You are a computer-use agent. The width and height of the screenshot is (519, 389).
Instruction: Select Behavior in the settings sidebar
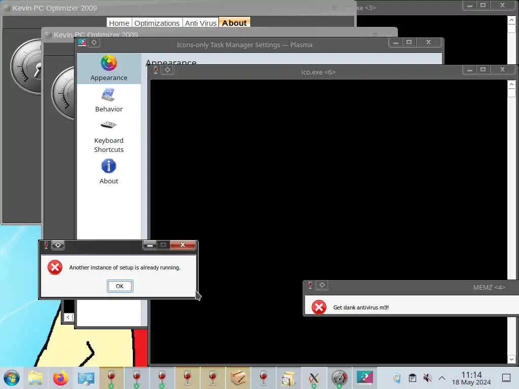(x=108, y=100)
